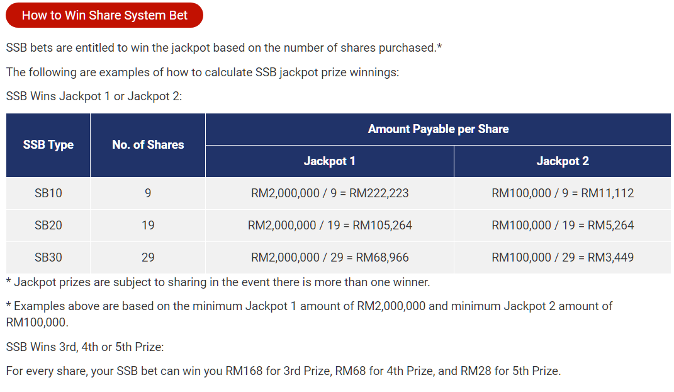Click the No. of Shares column header
This screenshot has width=674, height=392.
point(148,145)
